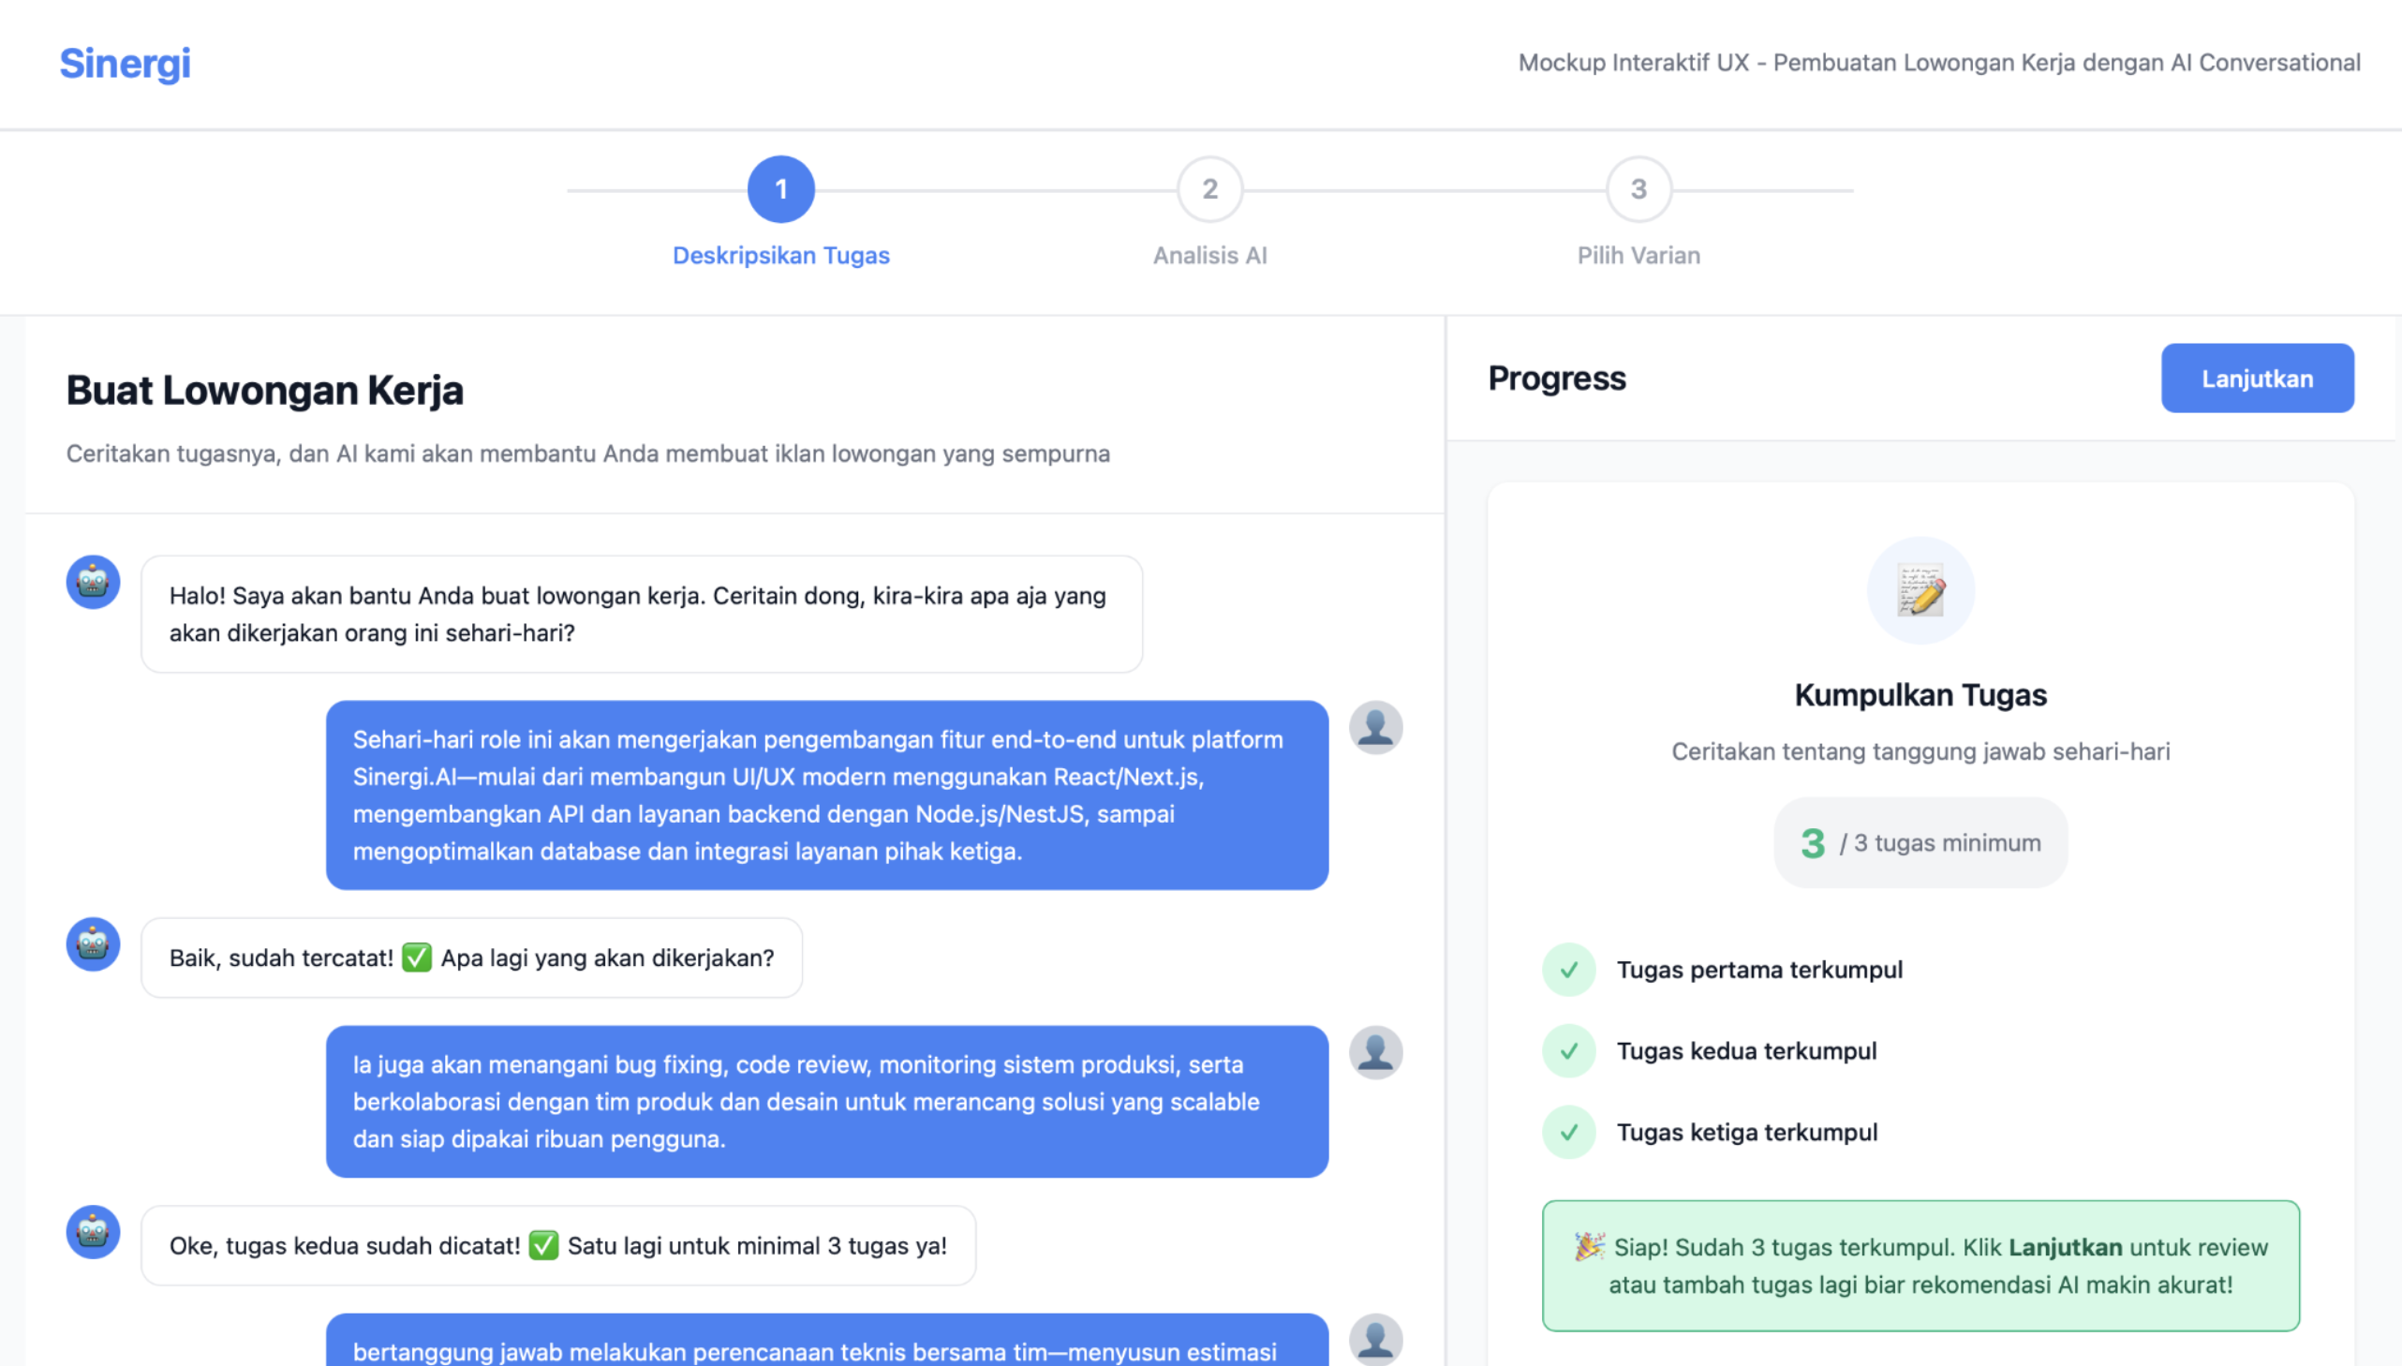Click the 'Analisis AI' step label
2402x1366 pixels.
pyautogui.click(x=1209, y=255)
